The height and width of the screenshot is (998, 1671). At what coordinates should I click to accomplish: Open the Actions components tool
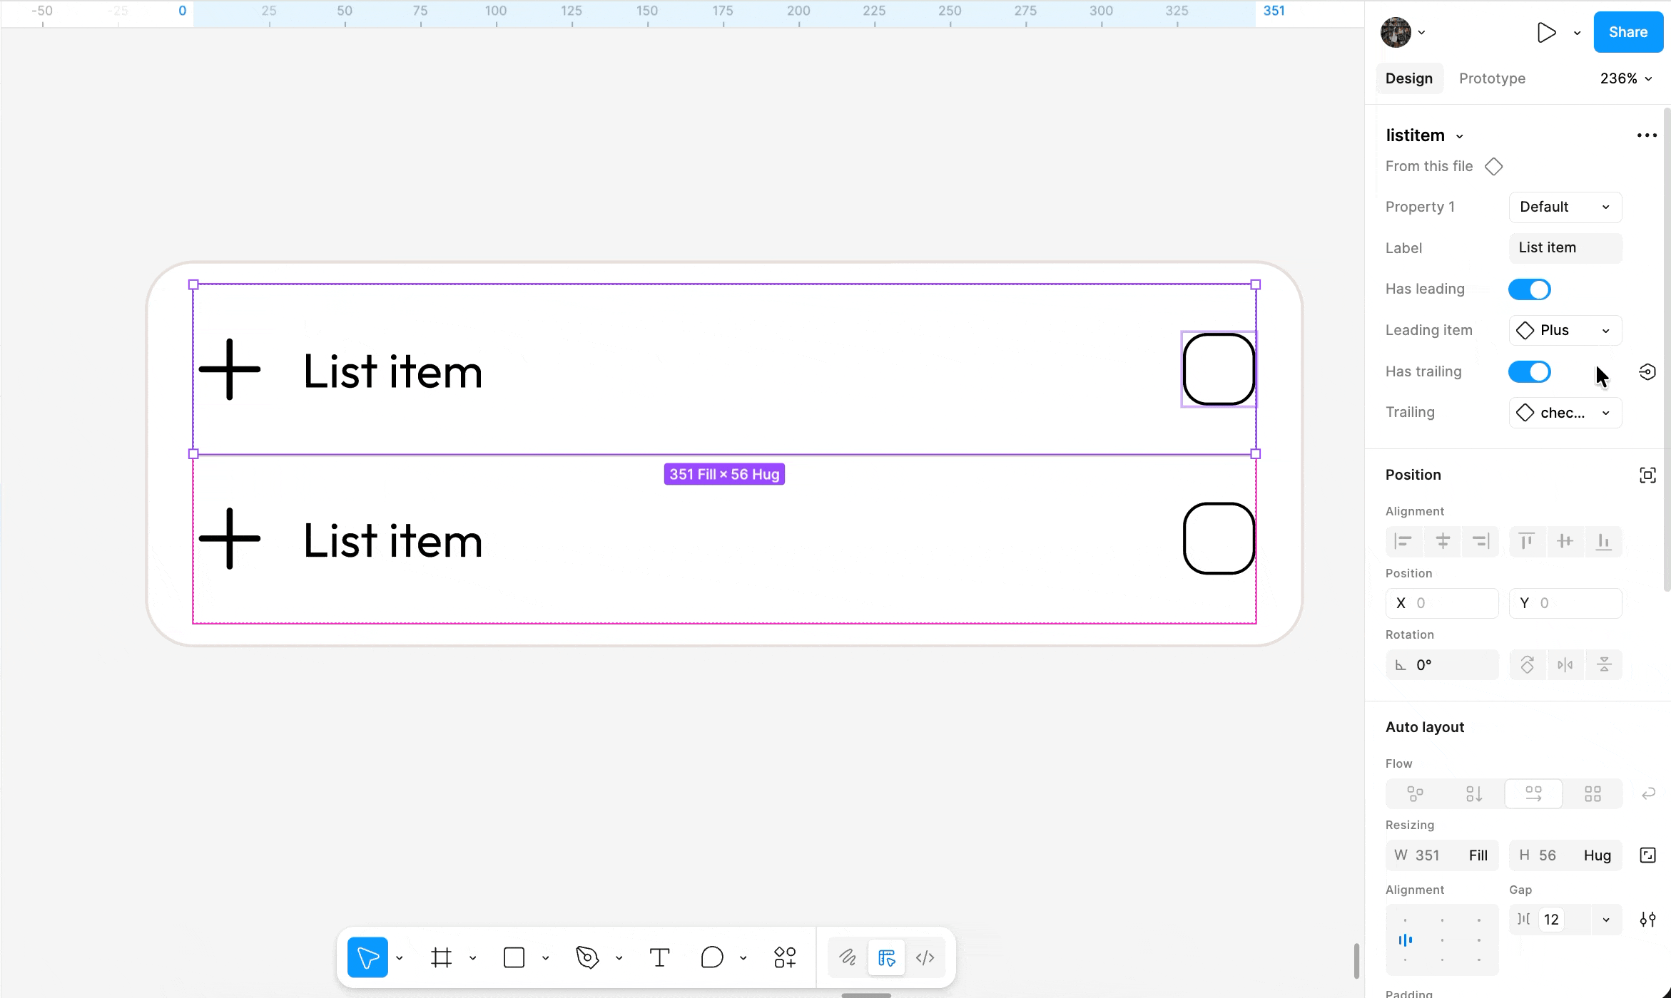coord(785,957)
